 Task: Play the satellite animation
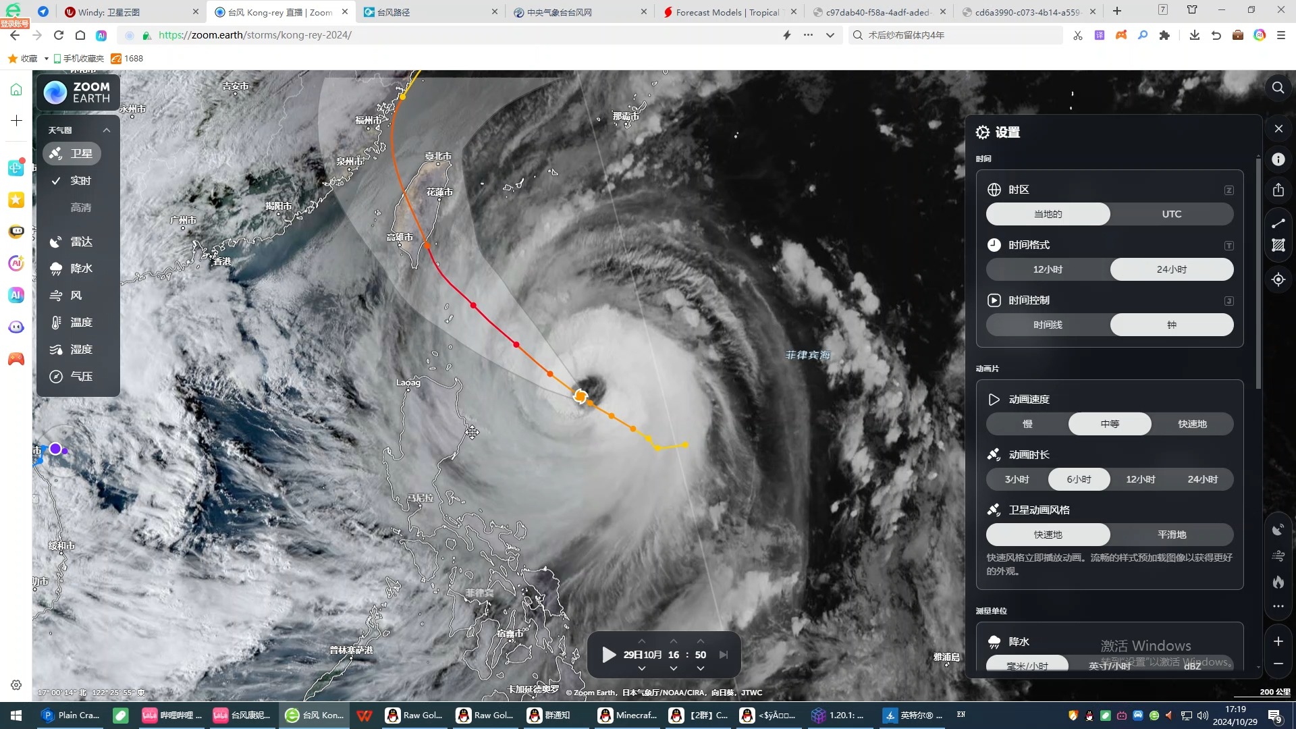click(x=608, y=655)
